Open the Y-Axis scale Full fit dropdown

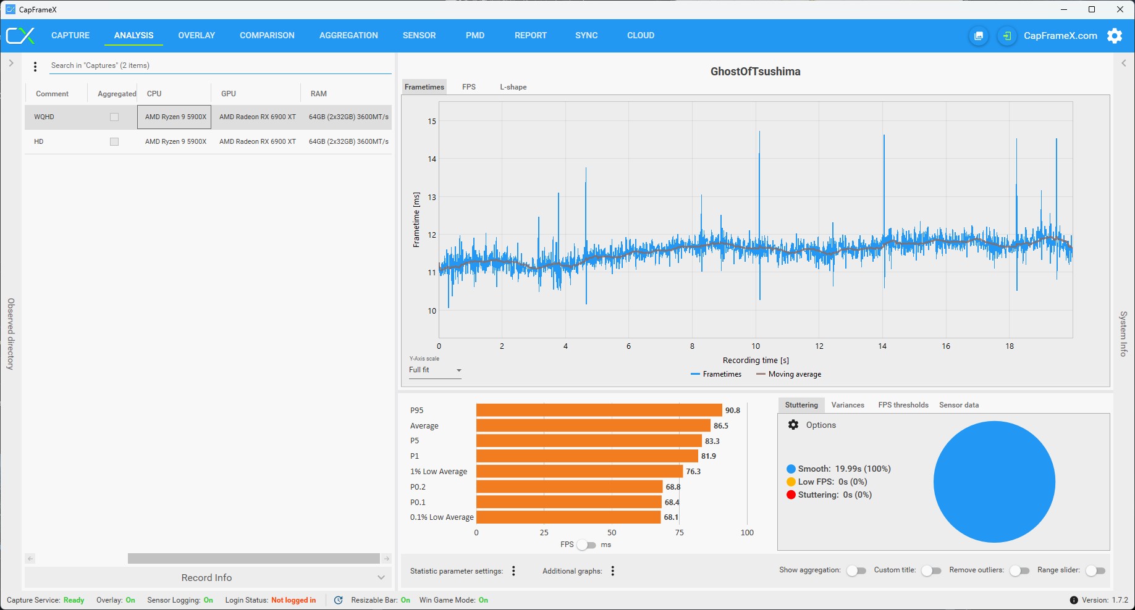click(x=435, y=370)
